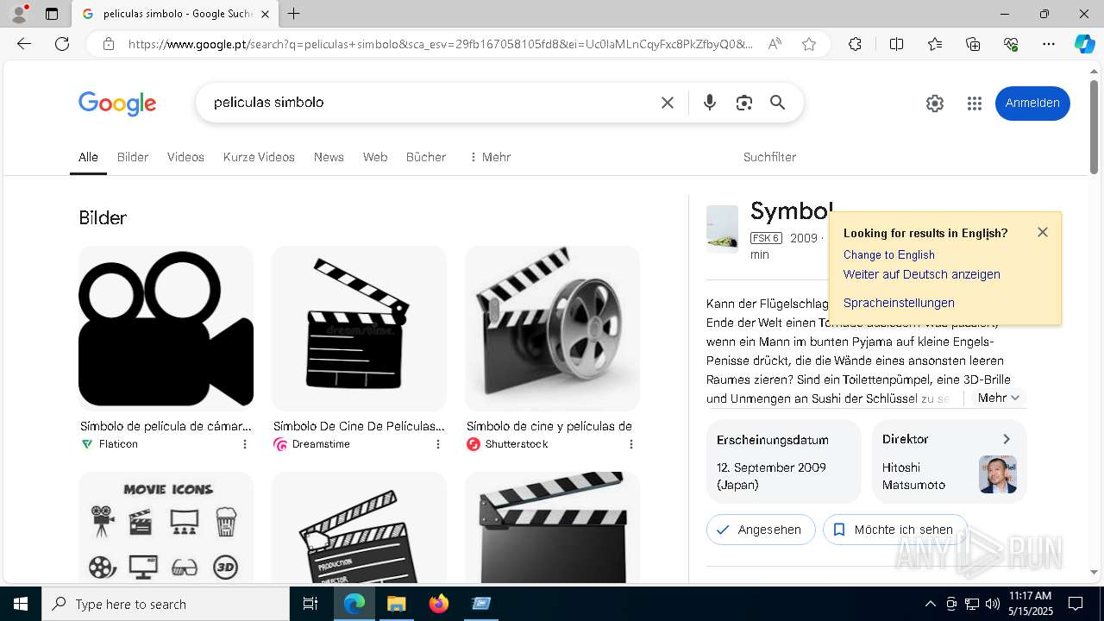Open options menu for Dreamstime result
Viewport: 1104px width, 621px height.
click(x=438, y=444)
